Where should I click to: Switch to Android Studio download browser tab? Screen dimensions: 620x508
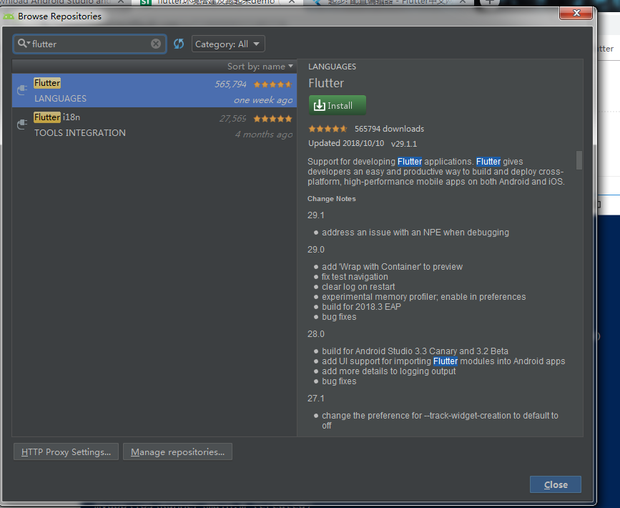55,2
